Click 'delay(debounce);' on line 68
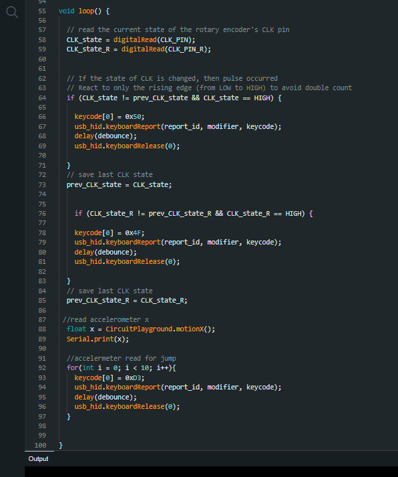The width and height of the screenshot is (398, 477). pos(106,136)
